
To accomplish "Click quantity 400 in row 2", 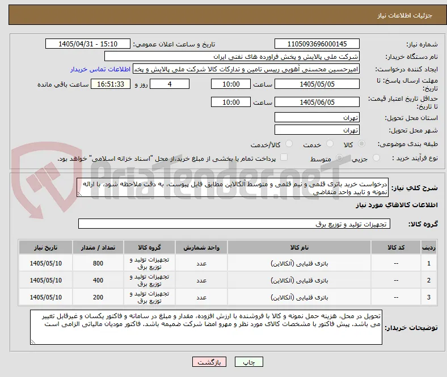I will (98, 280).
